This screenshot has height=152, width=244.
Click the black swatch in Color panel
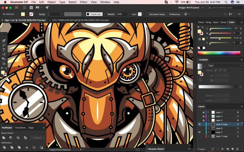tap(201, 48)
